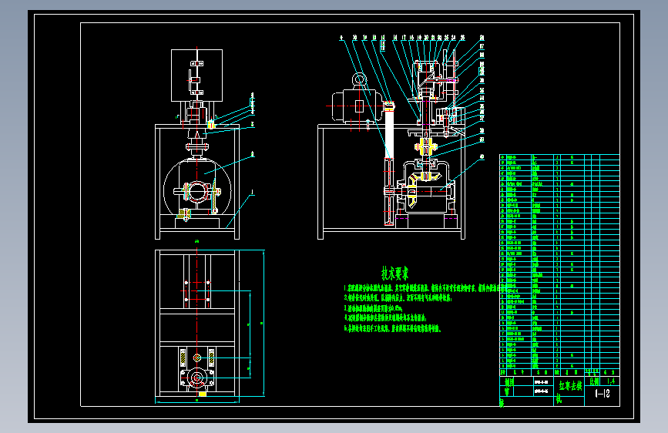This screenshot has height=433, width=668.
Task: Select the first line of technical requirements
Action: tap(424, 288)
